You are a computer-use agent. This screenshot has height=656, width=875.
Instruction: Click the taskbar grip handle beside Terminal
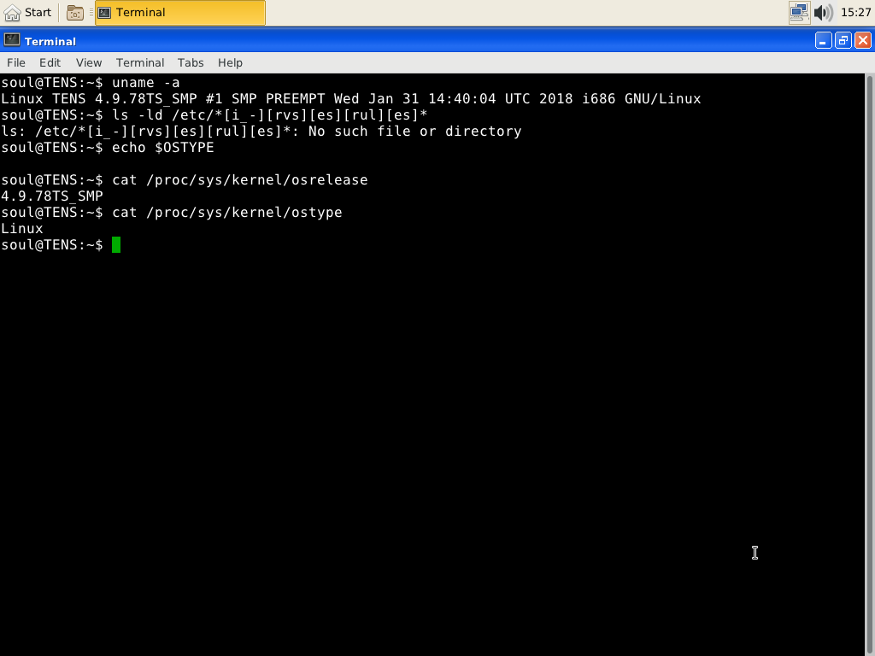pos(91,12)
